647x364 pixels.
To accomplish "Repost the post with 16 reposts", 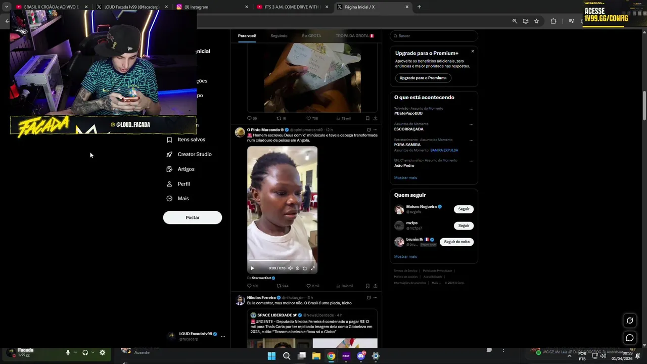I will click(279, 118).
